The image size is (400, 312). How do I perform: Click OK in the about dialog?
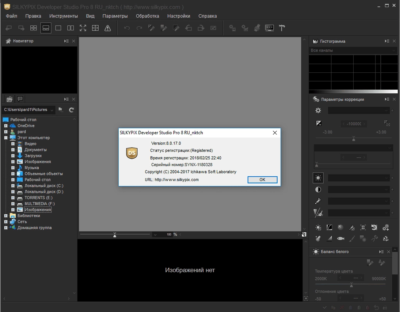pos(263,180)
